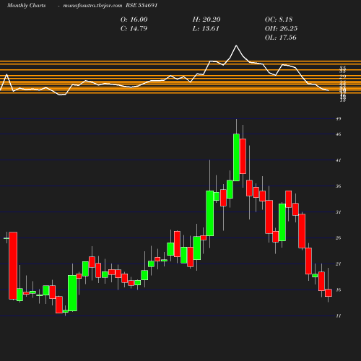Click the 'OC: 8.18' value

279,19
